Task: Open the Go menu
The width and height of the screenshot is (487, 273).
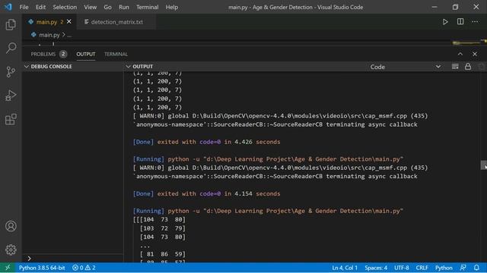Action: 107,7
